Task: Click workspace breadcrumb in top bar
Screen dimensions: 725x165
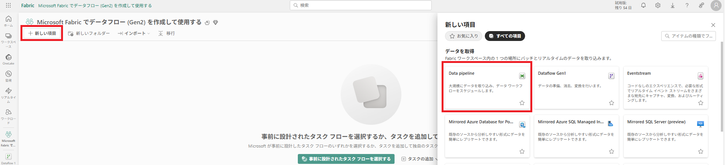Action: 95,6
